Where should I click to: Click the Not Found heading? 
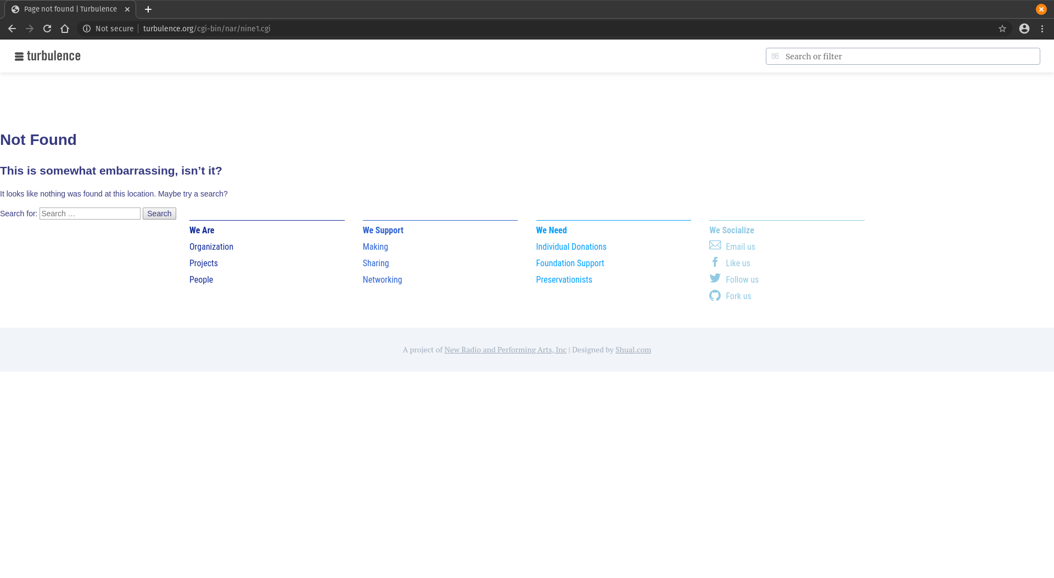click(38, 140)
